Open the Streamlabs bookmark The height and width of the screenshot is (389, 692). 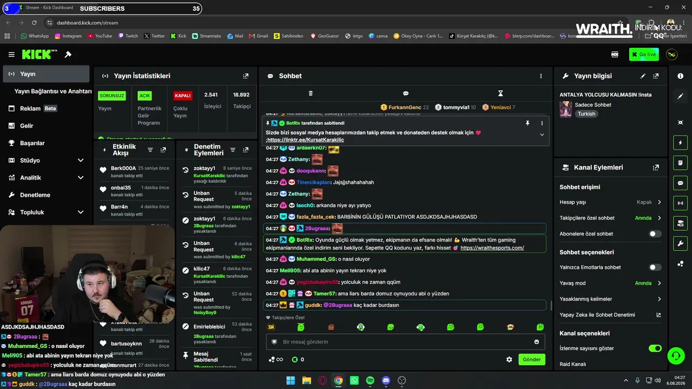pyautogui.click(x=207, y=36)
